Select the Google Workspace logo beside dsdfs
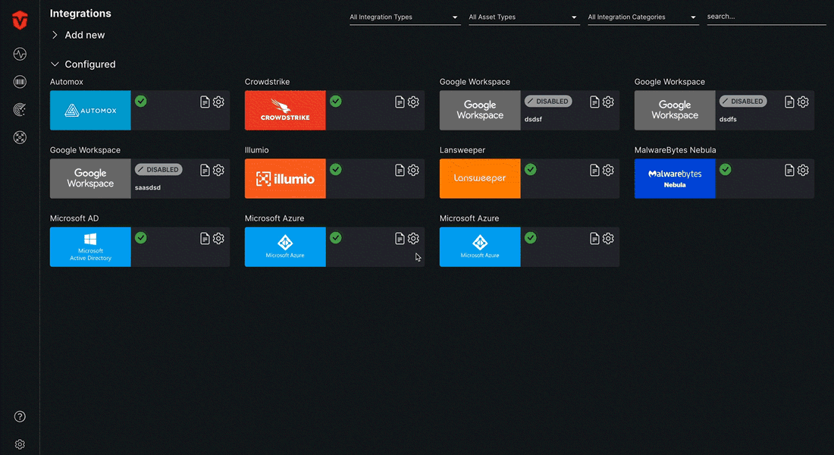Viewport: 834px width, 455px height. [675, 110]
